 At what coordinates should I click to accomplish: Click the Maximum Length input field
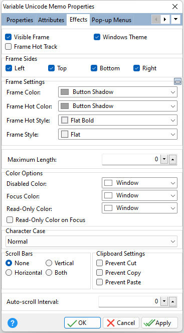(131, 160)
